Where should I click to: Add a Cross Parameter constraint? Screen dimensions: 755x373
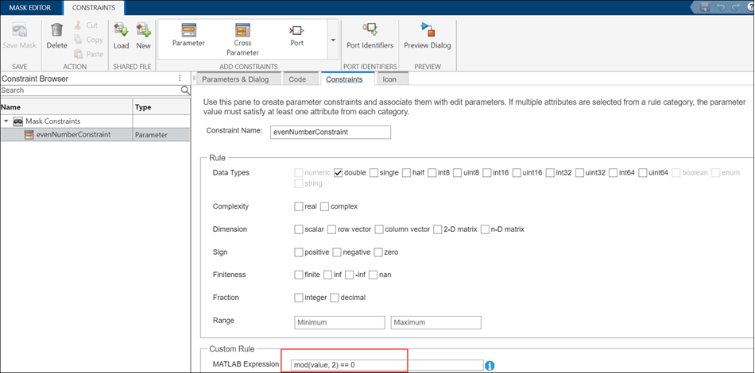pyautogui.click(x=242, y=40)
